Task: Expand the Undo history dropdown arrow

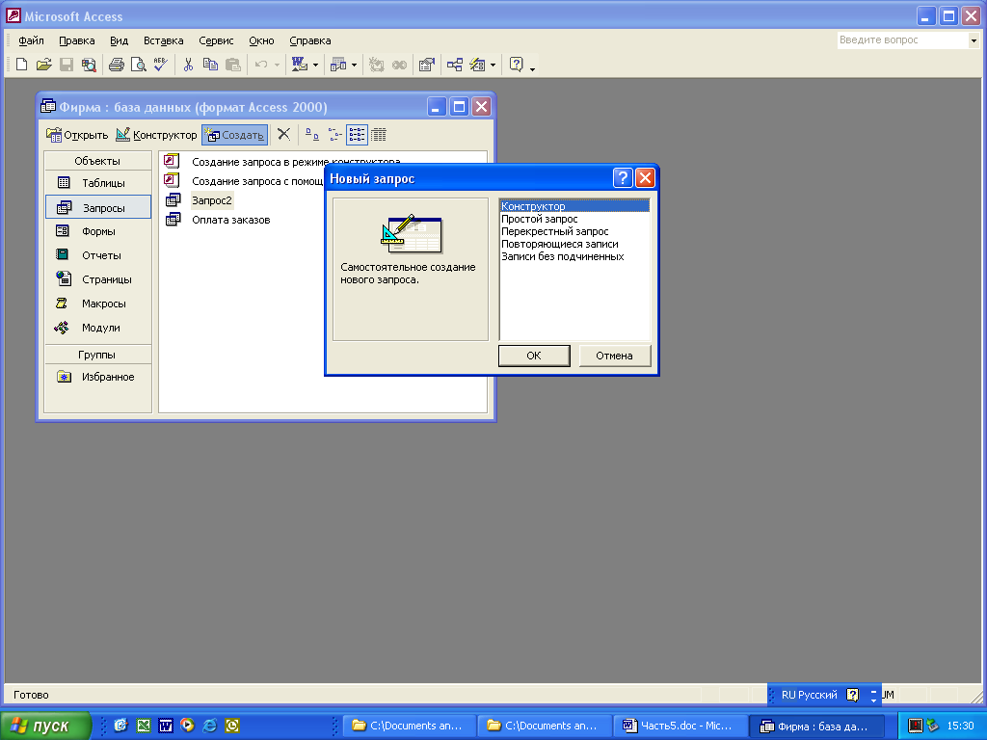Action: coord(277,65)
